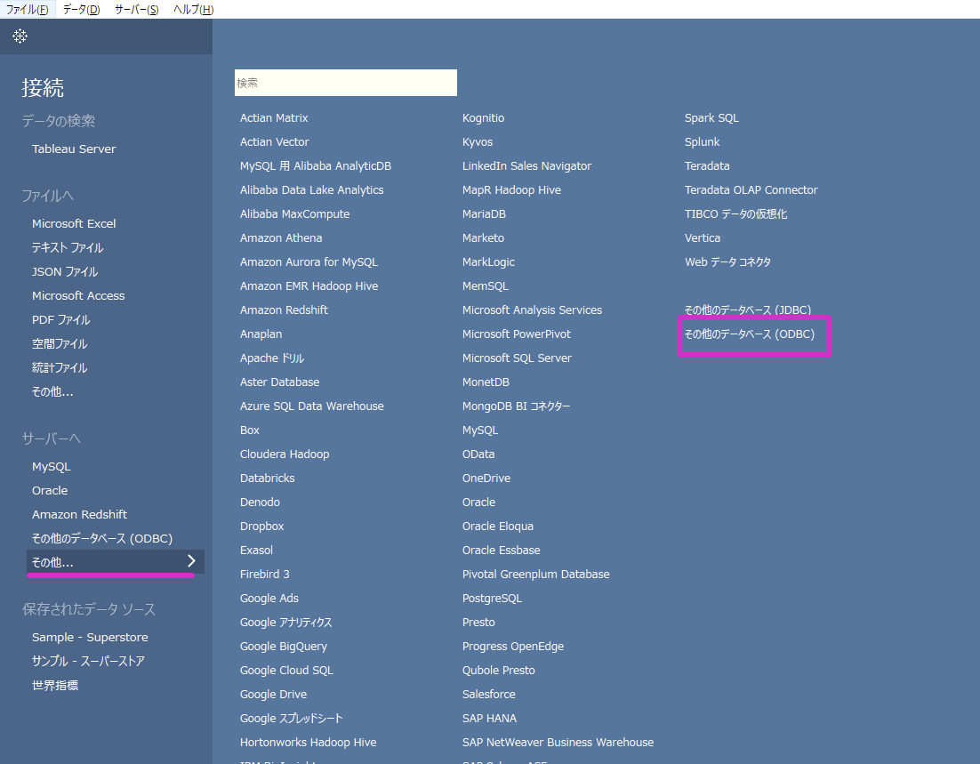The height and width of the screenshot is (764, 980).
Task: Open the データ(D) menu
Action: [x=81, y=10]
